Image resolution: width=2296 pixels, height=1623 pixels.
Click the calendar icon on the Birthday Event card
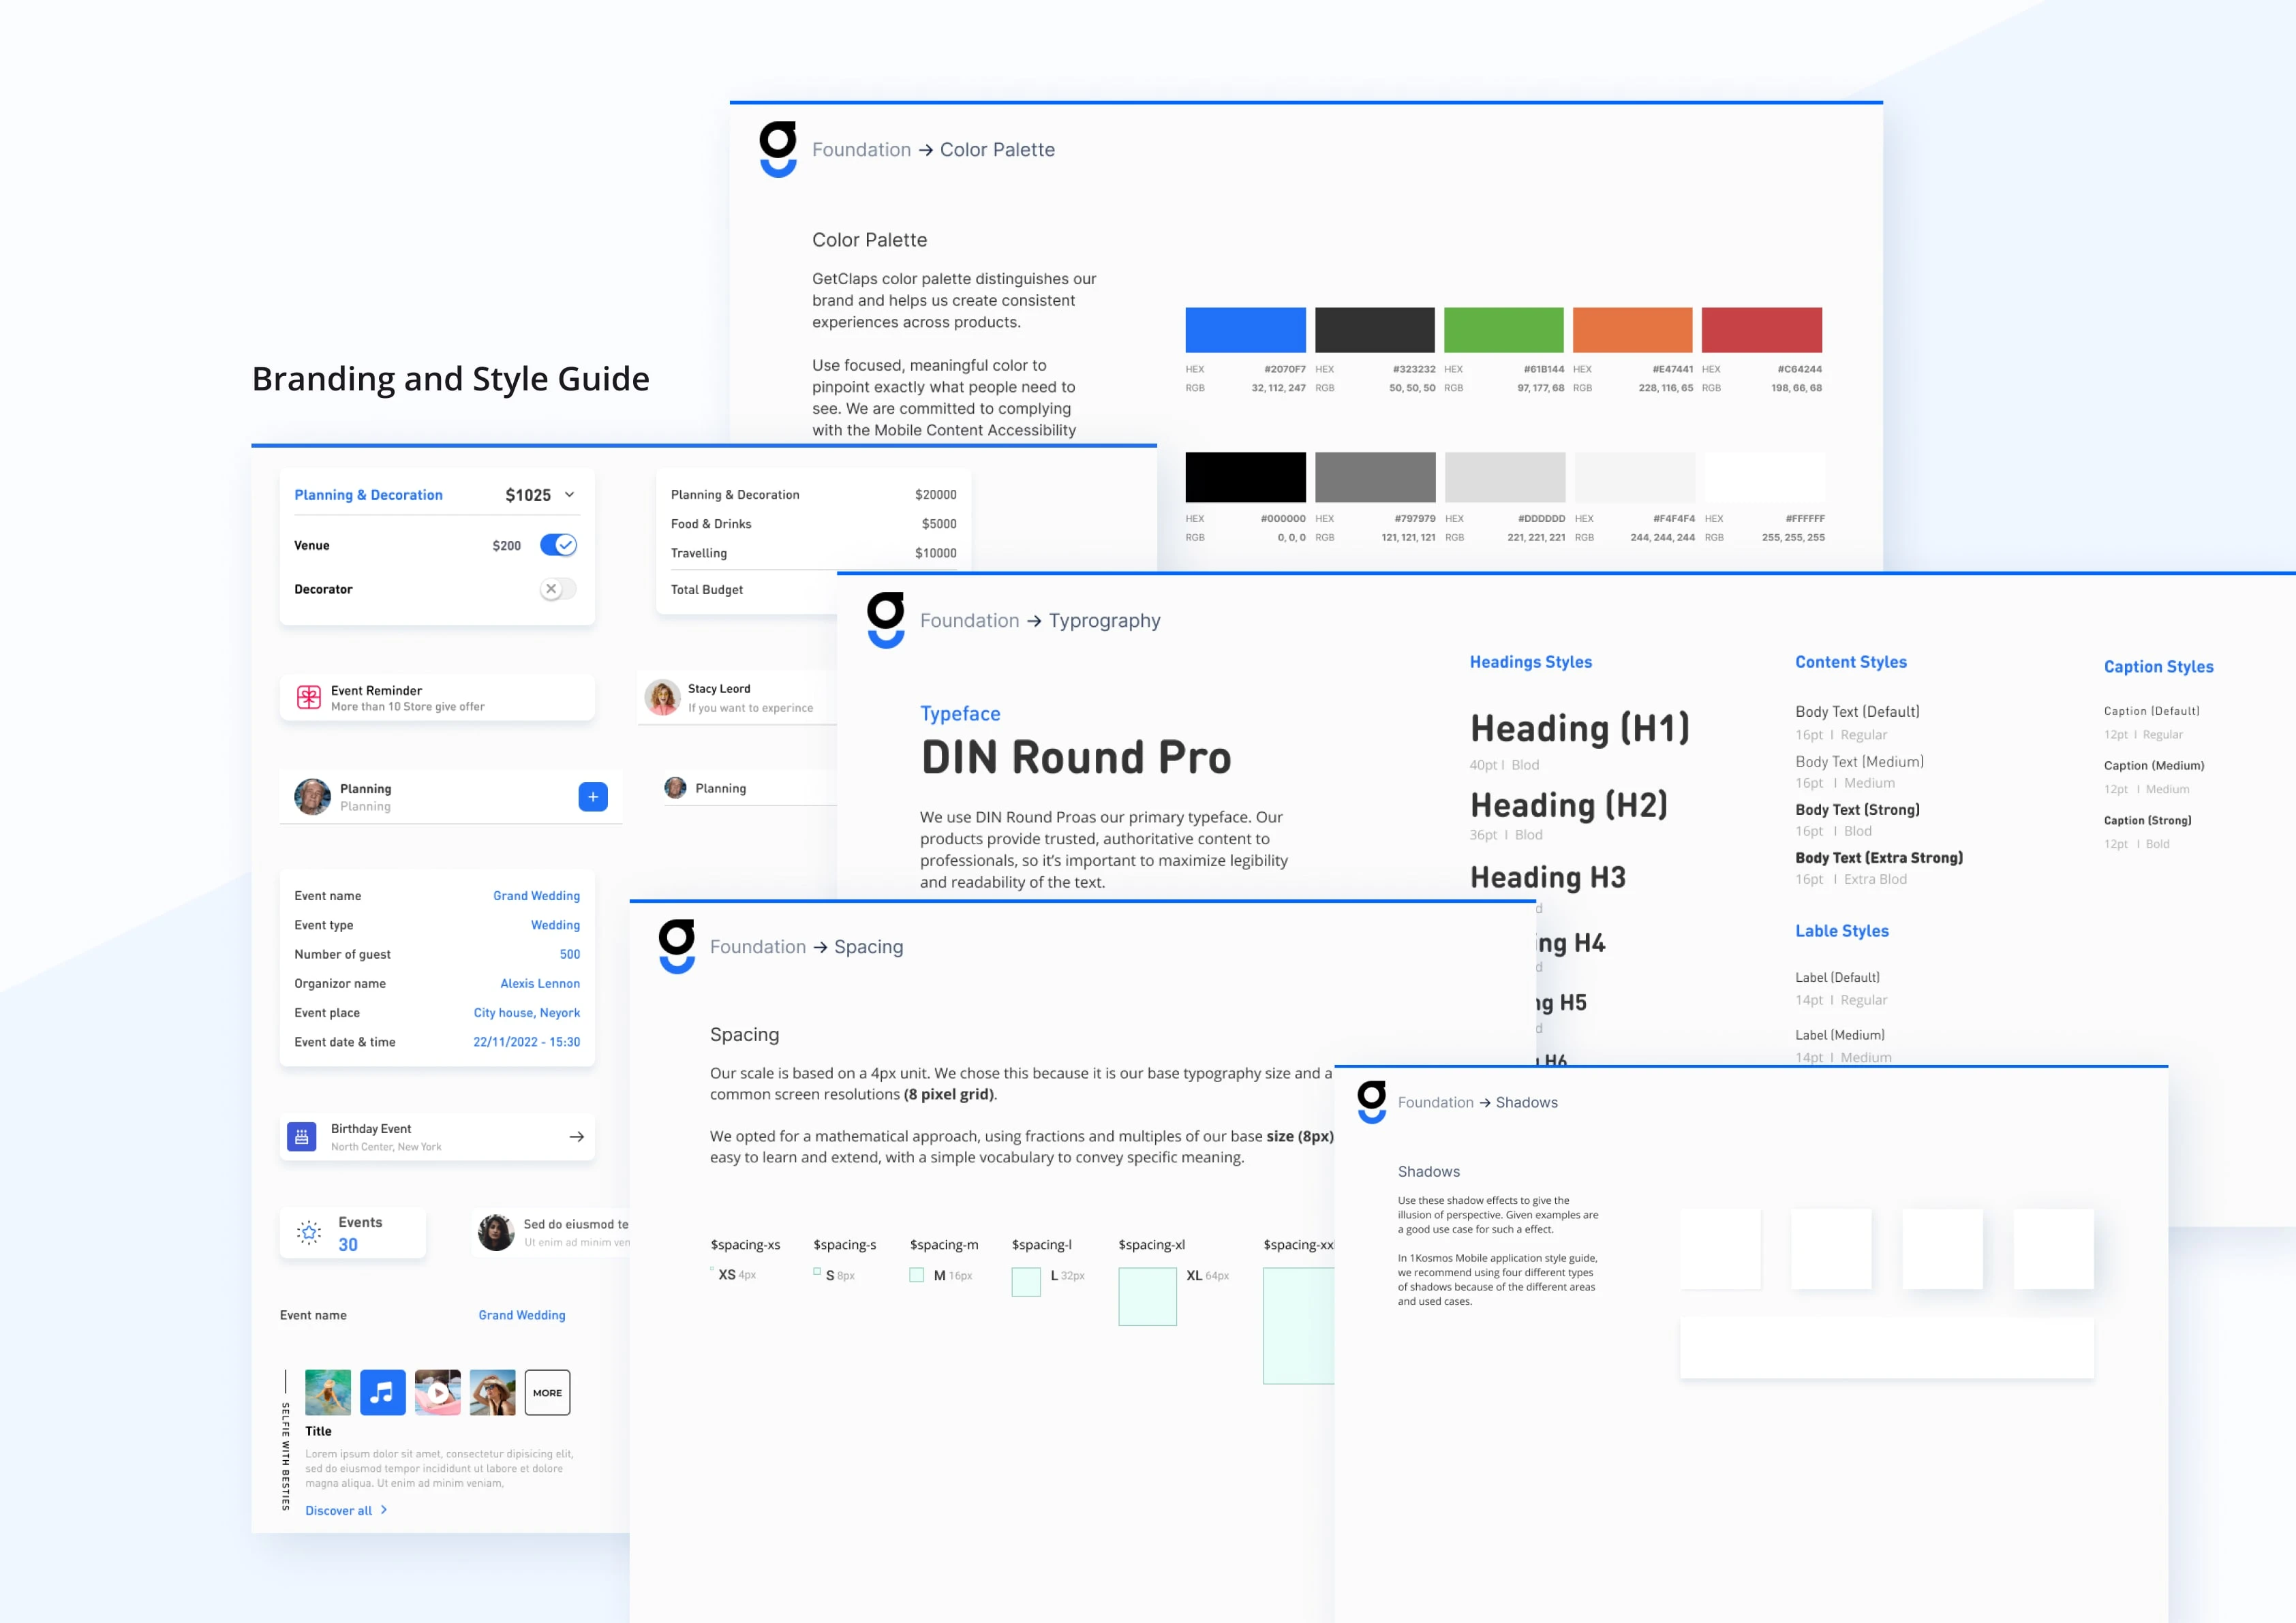tap(302, 1136)
